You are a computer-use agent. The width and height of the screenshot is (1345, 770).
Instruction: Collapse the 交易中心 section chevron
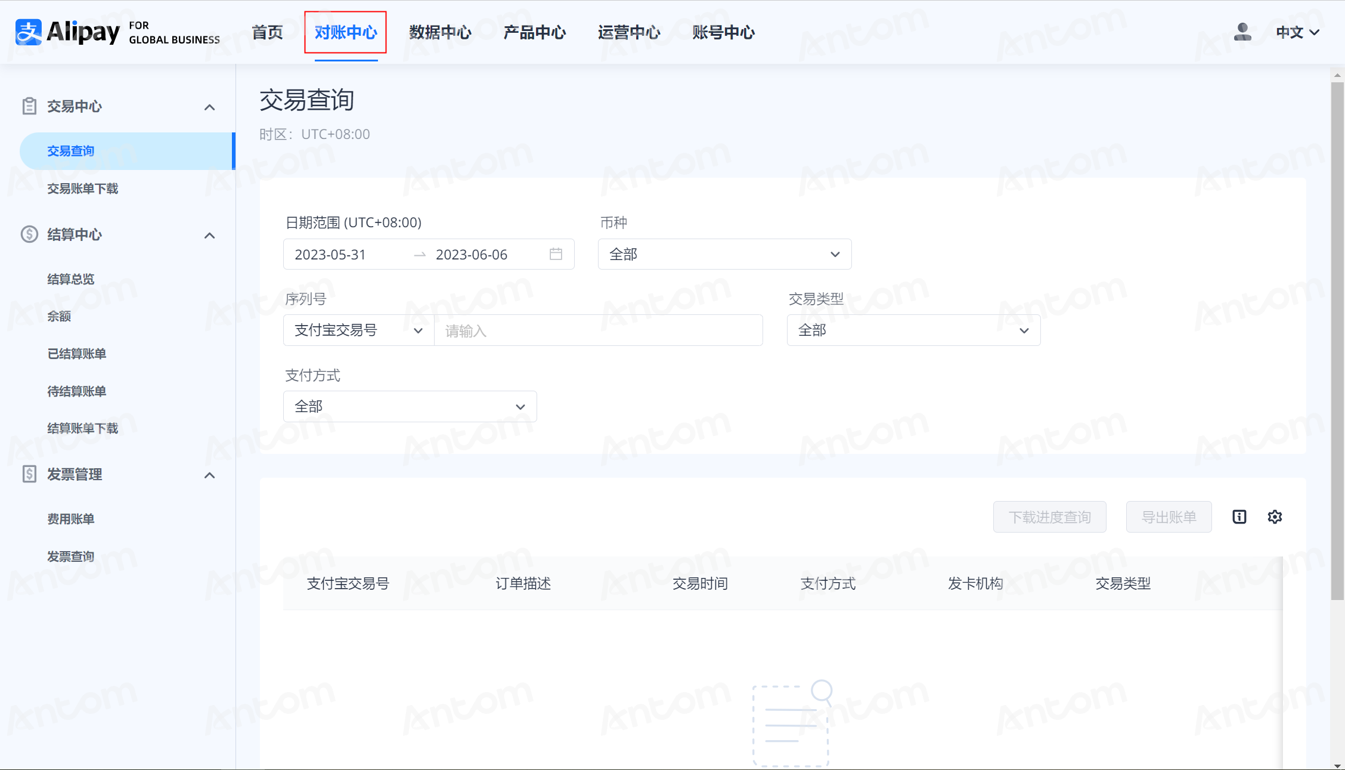coord(209,107)
